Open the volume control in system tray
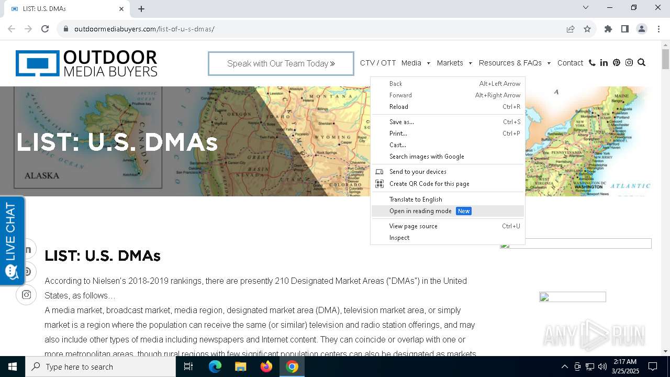Image resolution: width=670 pixels, height=377 pixels. (602, 367)
